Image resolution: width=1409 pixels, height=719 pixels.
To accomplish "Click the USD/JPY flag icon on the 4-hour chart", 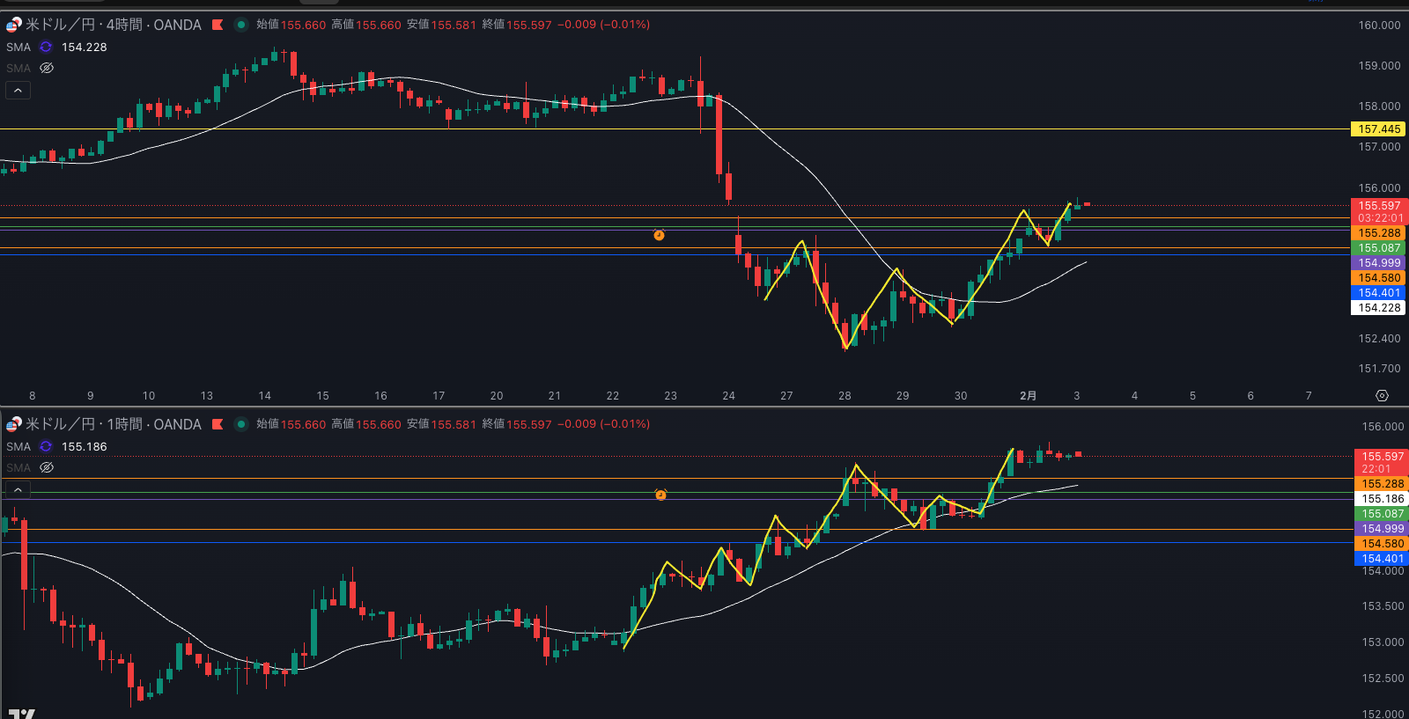I will point(13,25).
